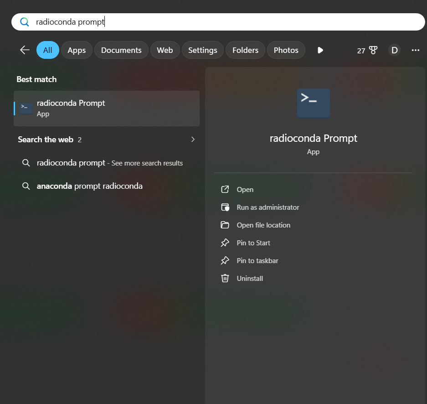Switch to the Documents filter tab
The height and width of the screenshot is (404, 427).
point(121,50)
